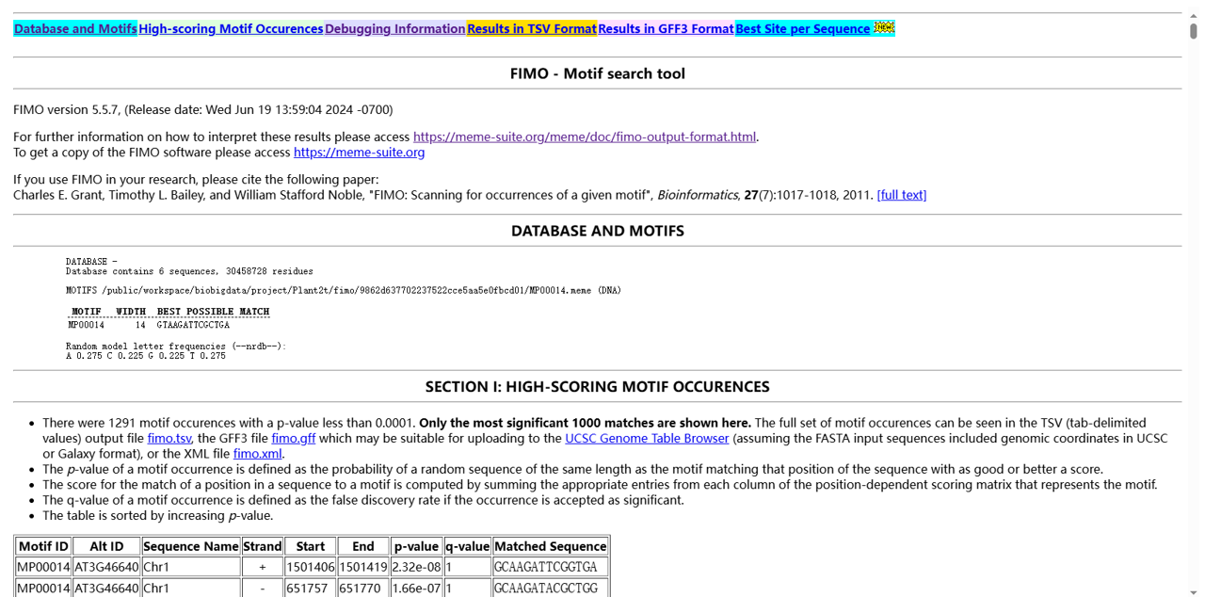Open the fimo-output-format.html documentation link
This screenshot has width=1205, height=597.
[584, 137]
